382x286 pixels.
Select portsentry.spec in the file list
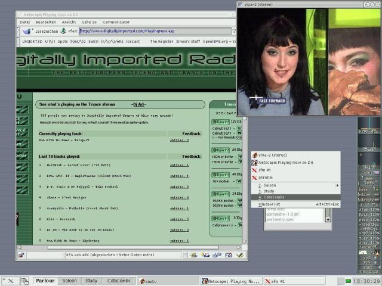(280, 219)
